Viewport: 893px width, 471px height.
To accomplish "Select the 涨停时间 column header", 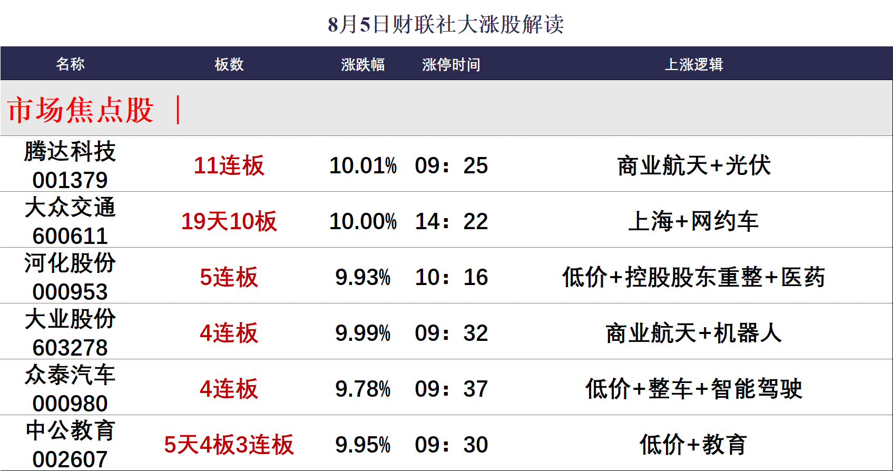I will (451, 64).
